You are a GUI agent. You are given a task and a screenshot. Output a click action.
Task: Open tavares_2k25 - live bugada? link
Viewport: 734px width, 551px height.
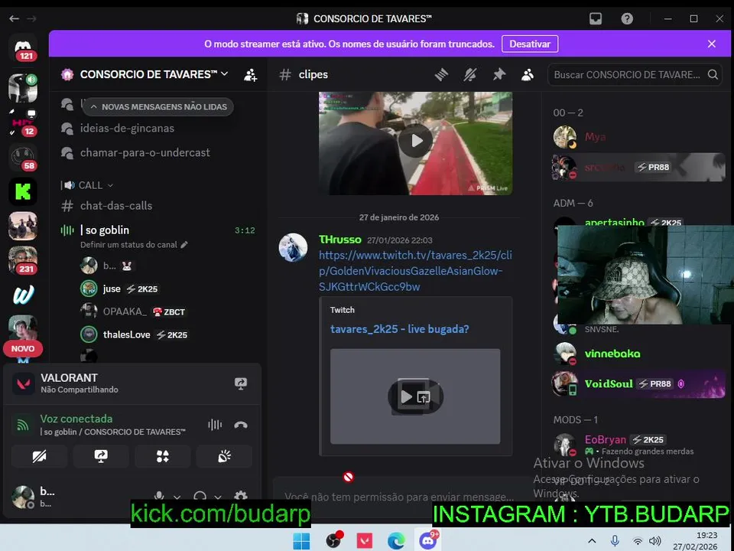click(x=399, y=329)
